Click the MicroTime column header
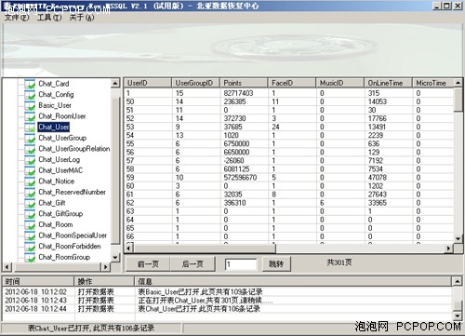The image size is (465, 336). pyautogui.click(x=433, y=83)
